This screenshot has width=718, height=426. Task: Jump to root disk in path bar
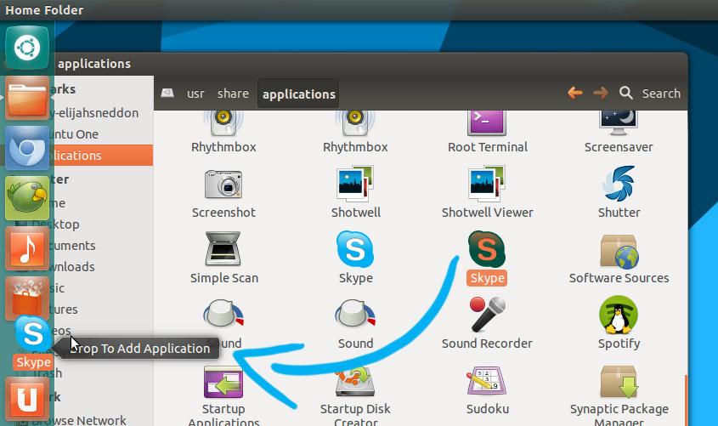(167, 93)
